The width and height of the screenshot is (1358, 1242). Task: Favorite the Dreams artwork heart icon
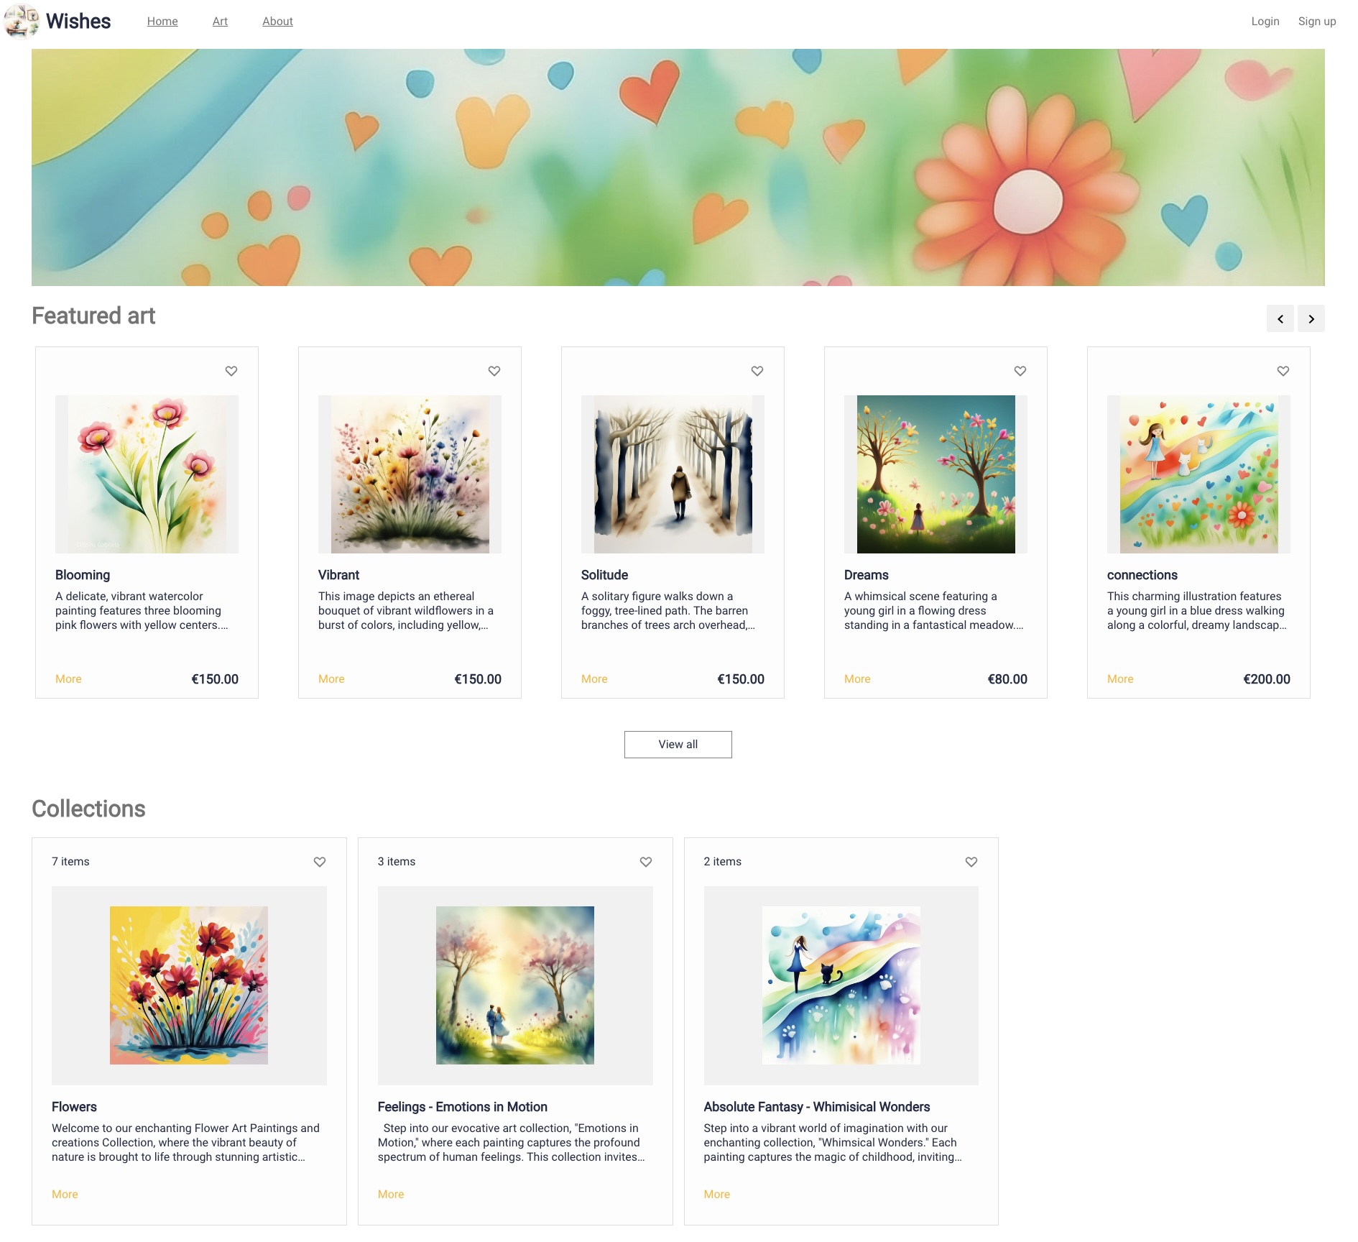click(1020, 371)
